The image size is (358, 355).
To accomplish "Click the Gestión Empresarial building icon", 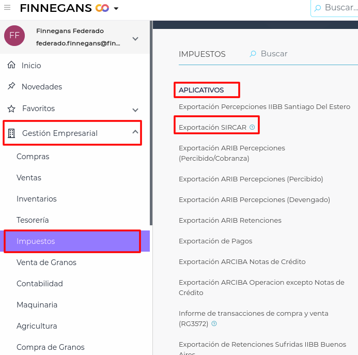I will click(x=11, y=133).
